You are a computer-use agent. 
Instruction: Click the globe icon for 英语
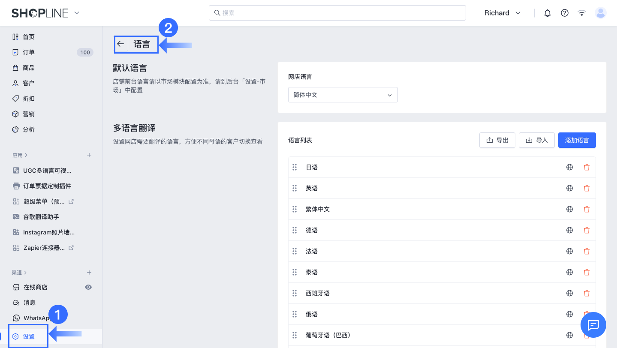569,189
